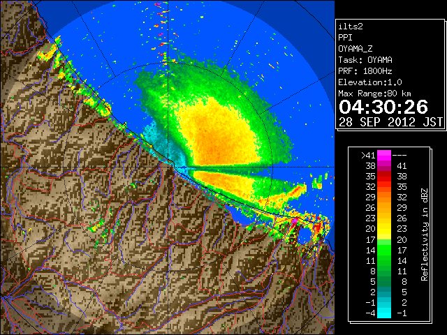Viewport: 447px width, 335px height.
Task: Click the "Max Range:80 km" line
Action: point(374,94)
